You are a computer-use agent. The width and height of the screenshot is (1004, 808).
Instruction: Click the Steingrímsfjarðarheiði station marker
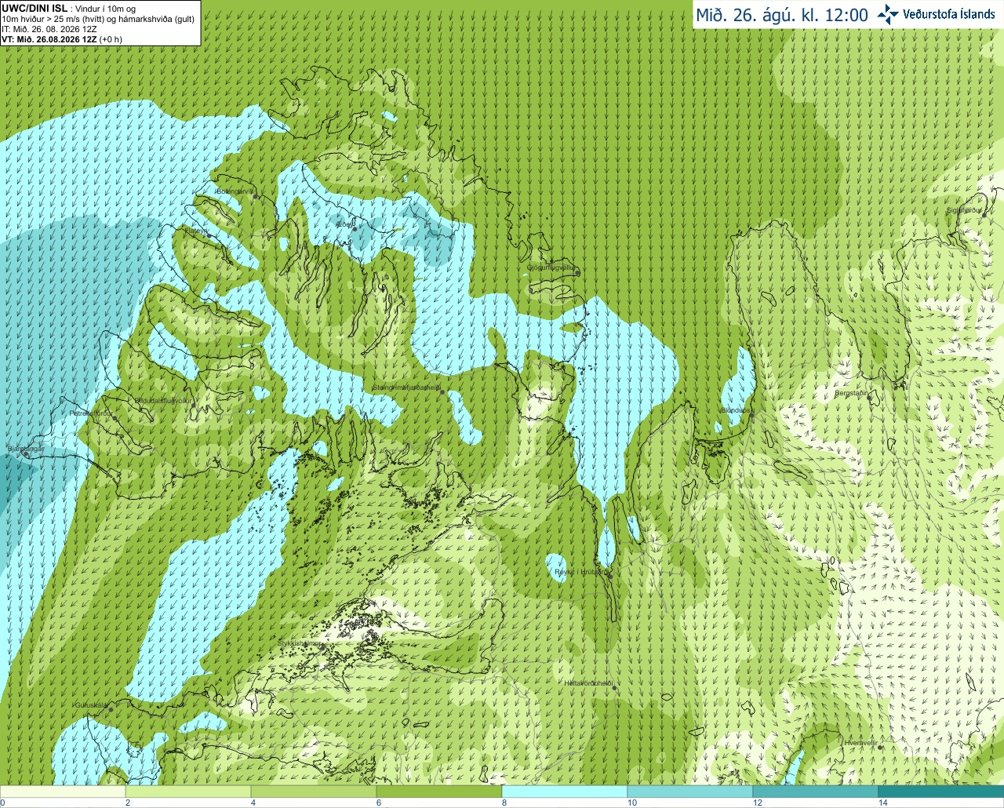coord(442,391)
